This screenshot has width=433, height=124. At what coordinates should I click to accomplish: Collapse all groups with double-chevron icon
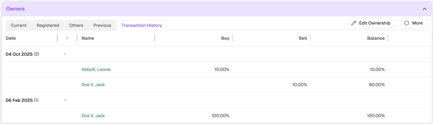pos(67,38)
